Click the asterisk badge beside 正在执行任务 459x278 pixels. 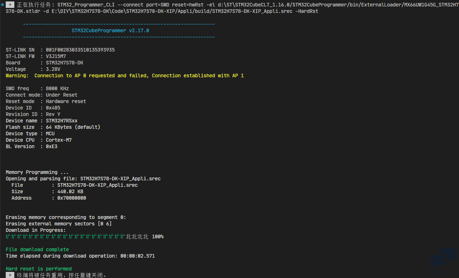pos(10,5)
